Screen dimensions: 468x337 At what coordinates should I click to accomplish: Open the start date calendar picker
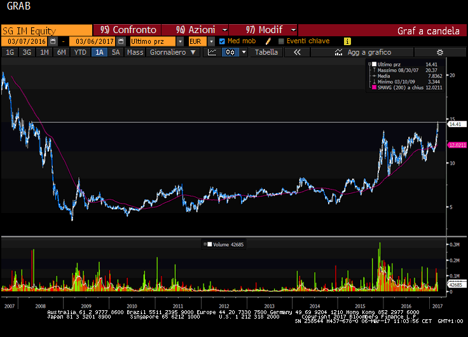53,41
